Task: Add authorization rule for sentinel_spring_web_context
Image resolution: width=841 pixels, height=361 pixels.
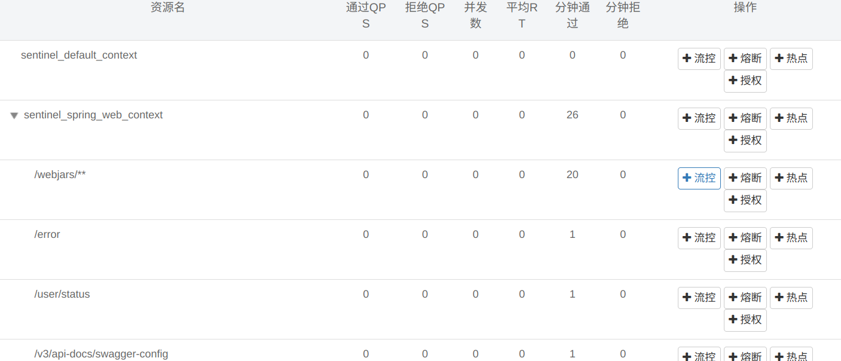Action: point(745,140)
